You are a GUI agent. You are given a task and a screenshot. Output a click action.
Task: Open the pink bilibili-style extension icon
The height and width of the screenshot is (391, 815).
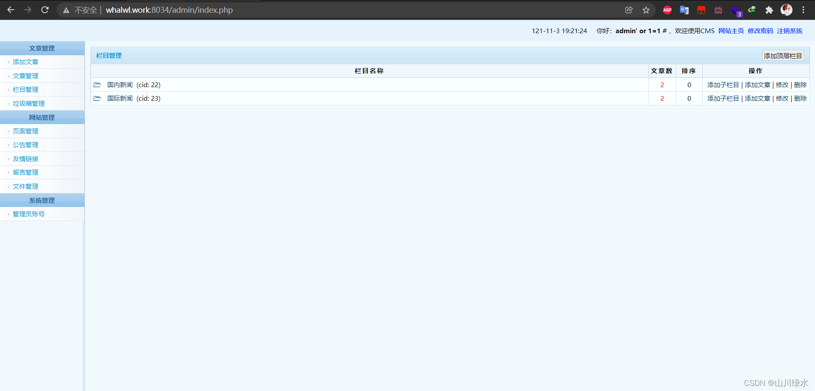point(718,10)
